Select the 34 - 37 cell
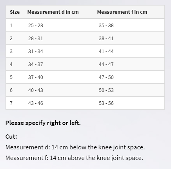This screenshot has height=169, width=171. pyautogui.click(x=36, y=64)
